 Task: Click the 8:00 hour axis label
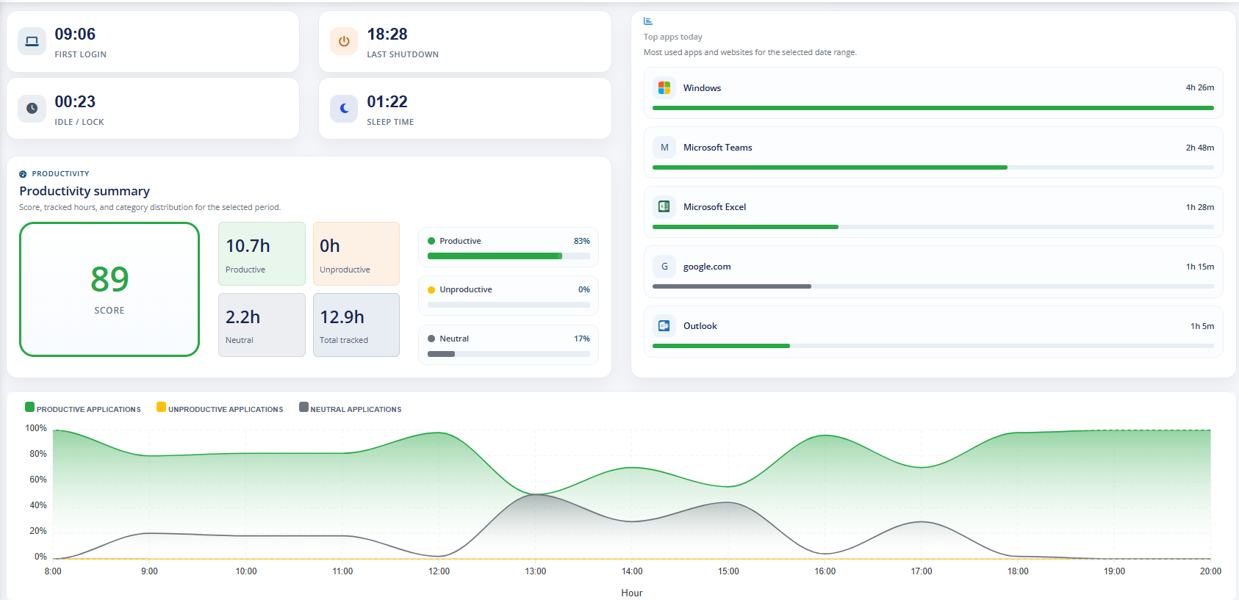click(x=53, y=571)
